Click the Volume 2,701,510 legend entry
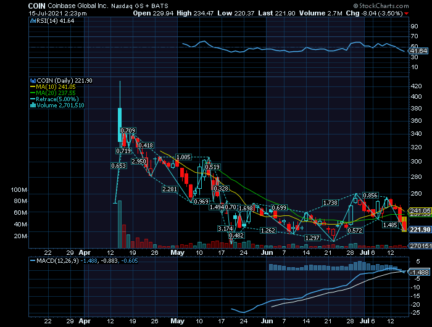The height and width of the screenshot is (327, 432). click(x=60, y=106)
